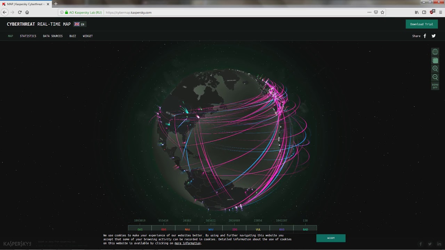
Task: Toggle ODS detection type
Action: (163, 229)
